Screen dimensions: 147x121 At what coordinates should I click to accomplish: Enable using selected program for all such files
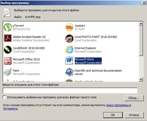(x=4, y=97)
